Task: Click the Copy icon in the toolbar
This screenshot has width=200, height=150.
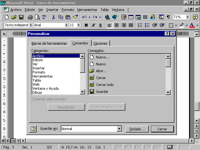Action: (61, 17)
